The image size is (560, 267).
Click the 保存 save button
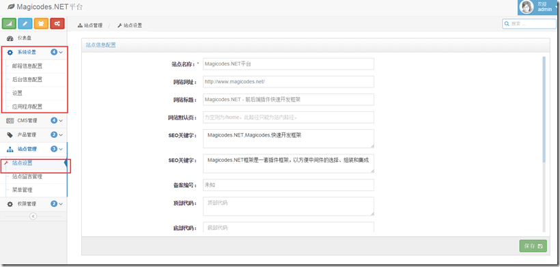pyautogui.click(x=533, y=246)
